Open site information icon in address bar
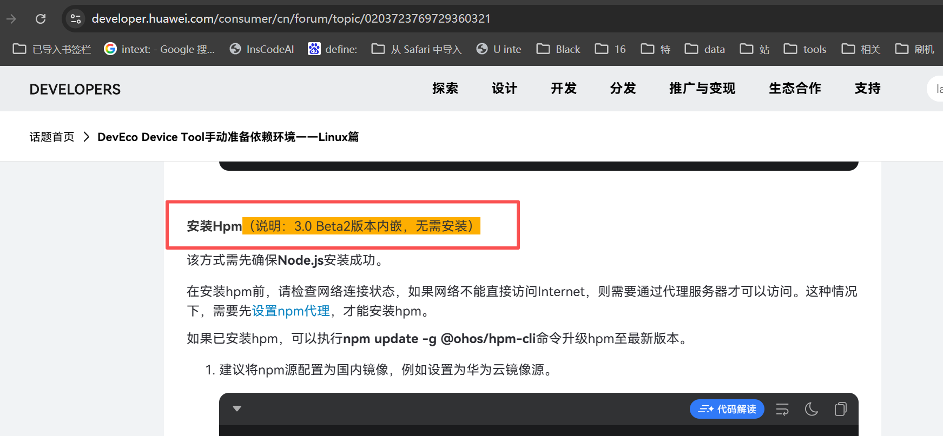This screenshot has height=436, width=943. point(76,19)
